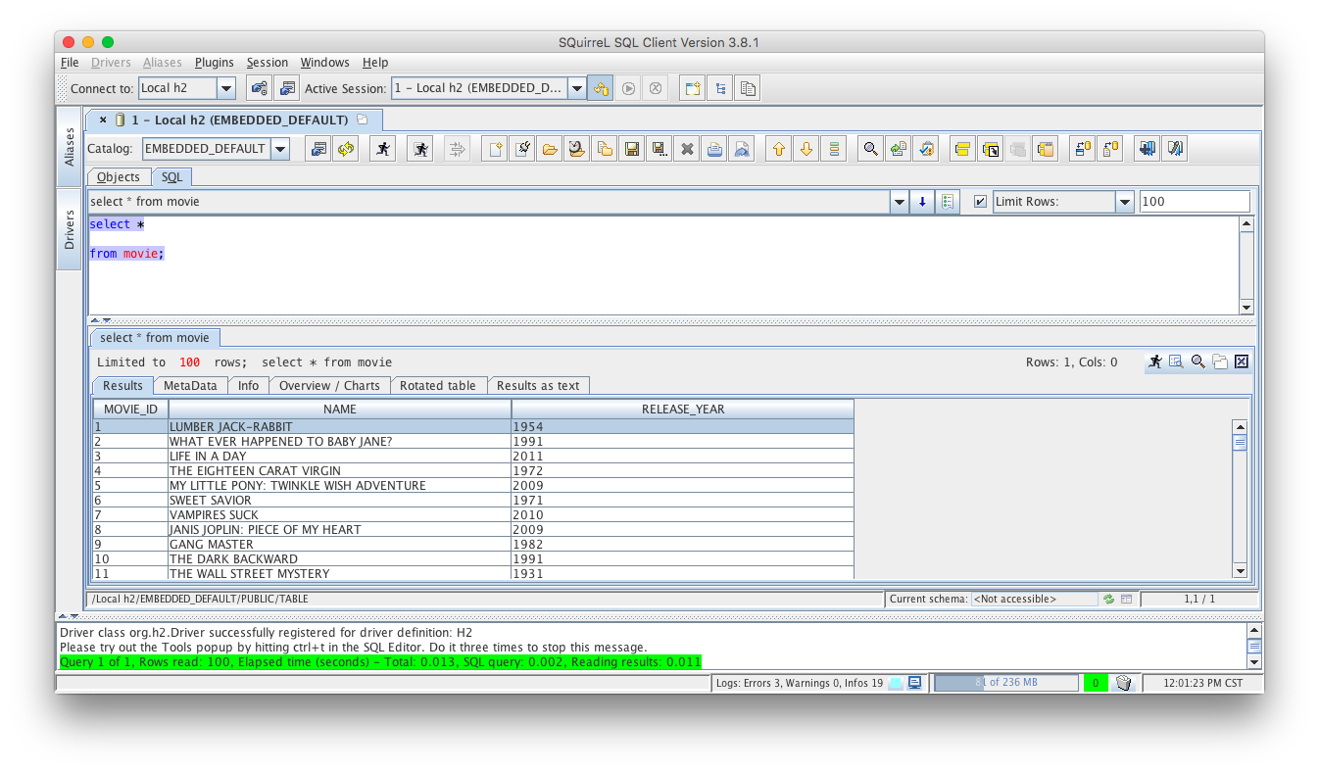Open the Catalog dropdown
Screen dimensions: 1319x772
[x=281, y=148]
